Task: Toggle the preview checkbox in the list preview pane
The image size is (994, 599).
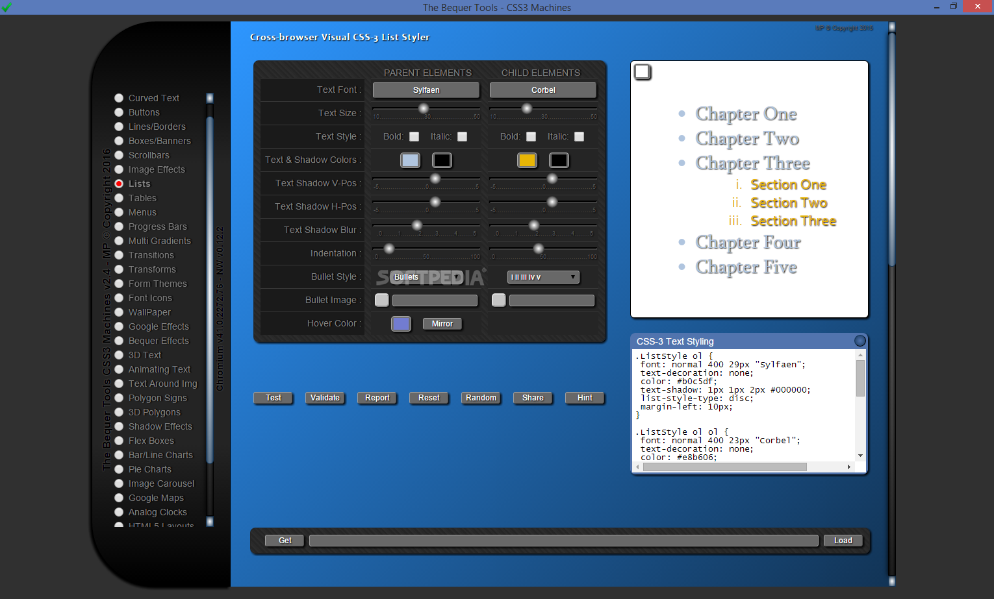Action: coord(643,71)
